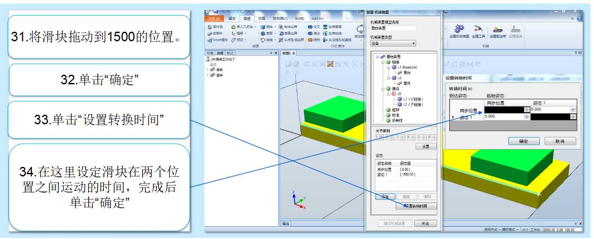Click 创建机械装置 create mechanism
594x239 pixels.
click(459, 31)
